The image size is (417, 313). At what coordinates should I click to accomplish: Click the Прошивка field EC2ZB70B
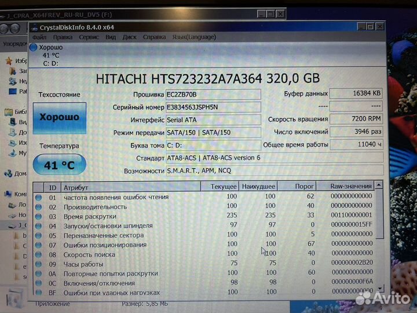coord(213,94)
